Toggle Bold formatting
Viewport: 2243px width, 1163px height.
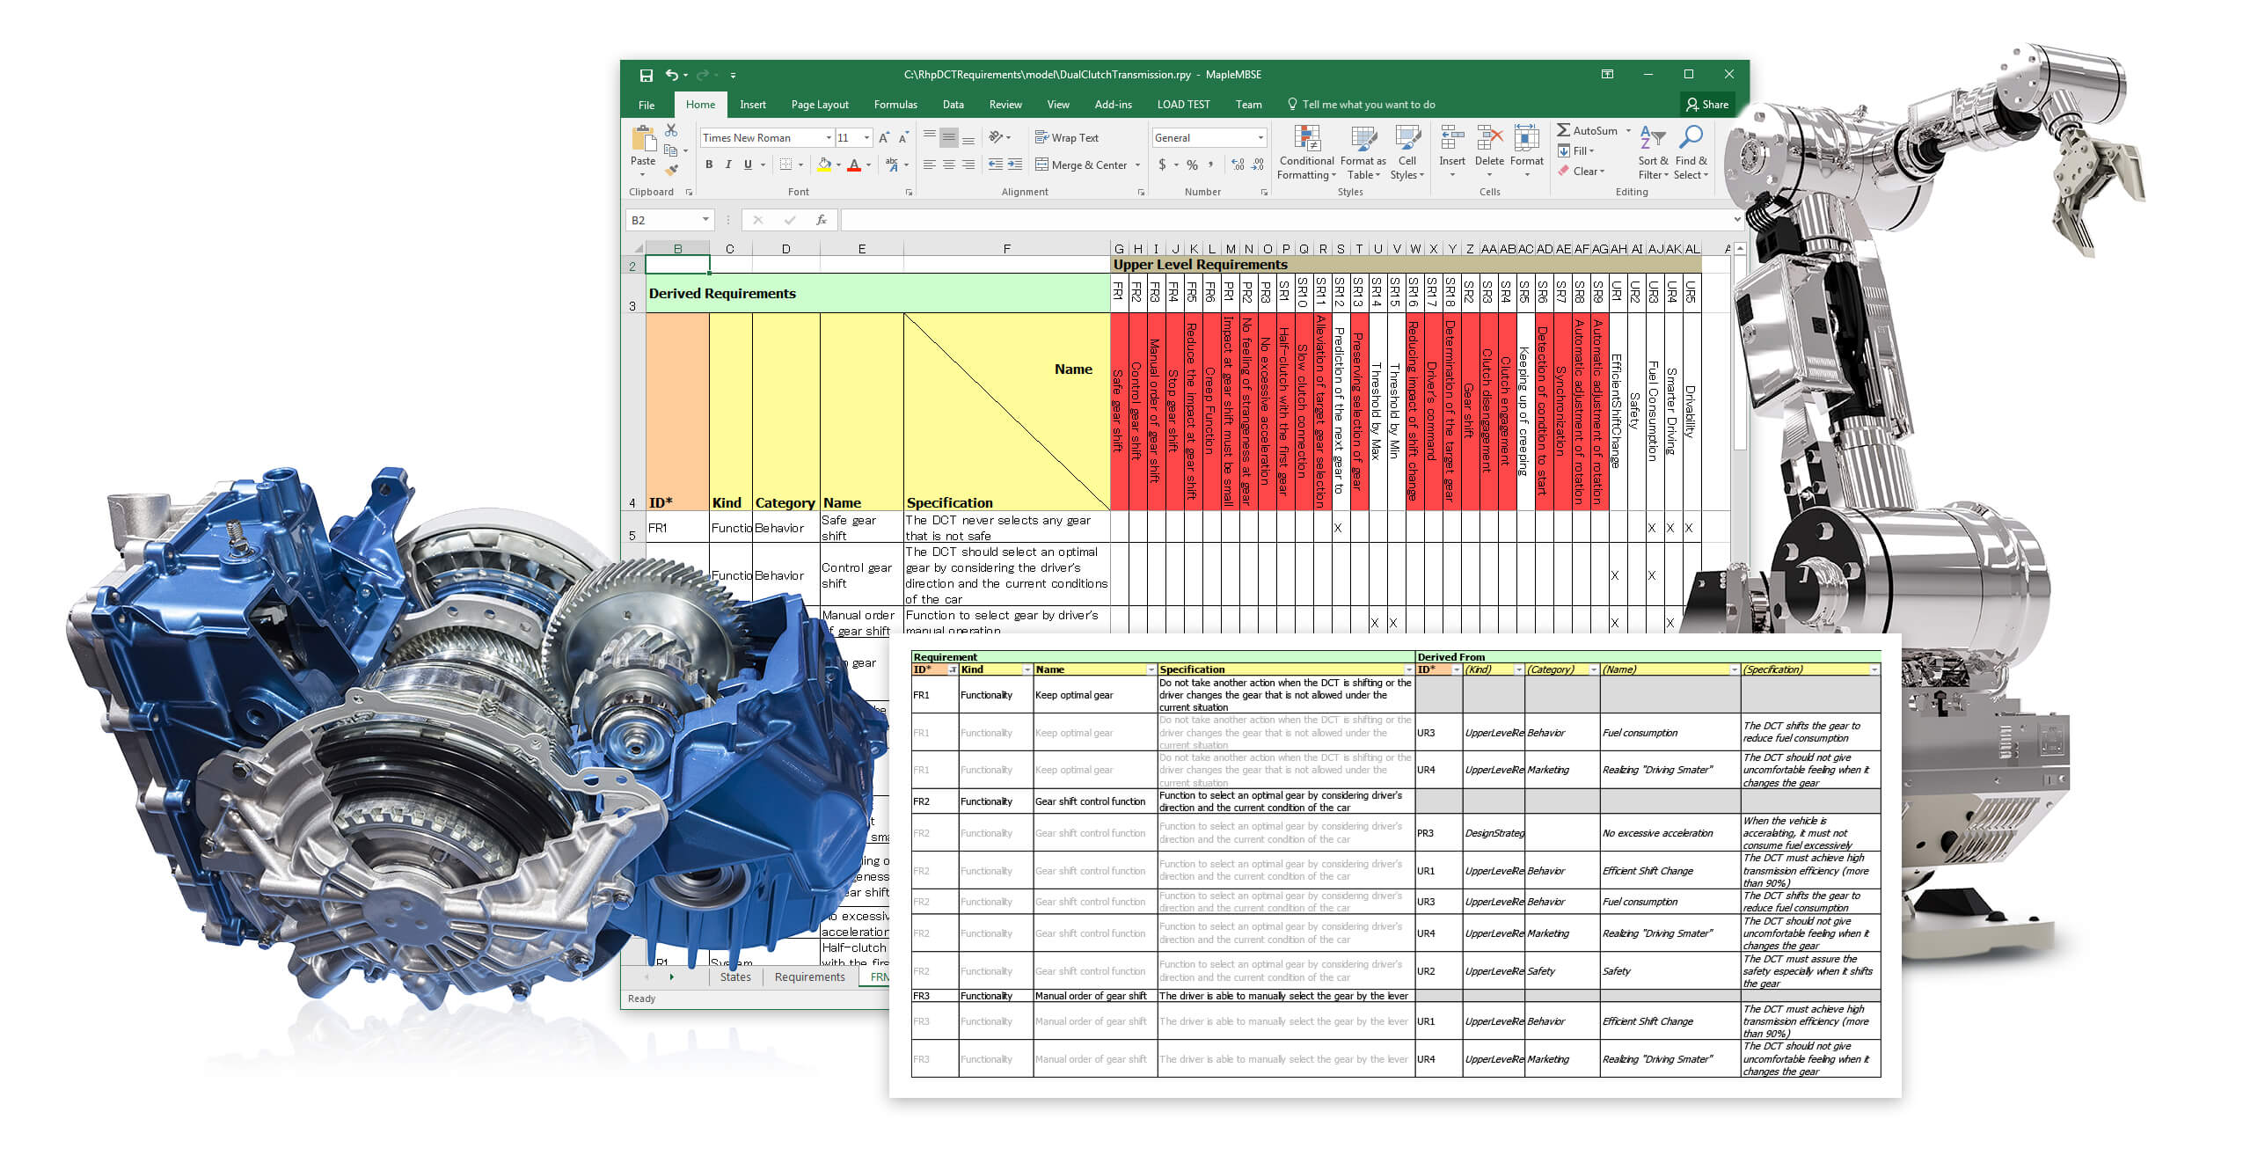tap(709, 165)
